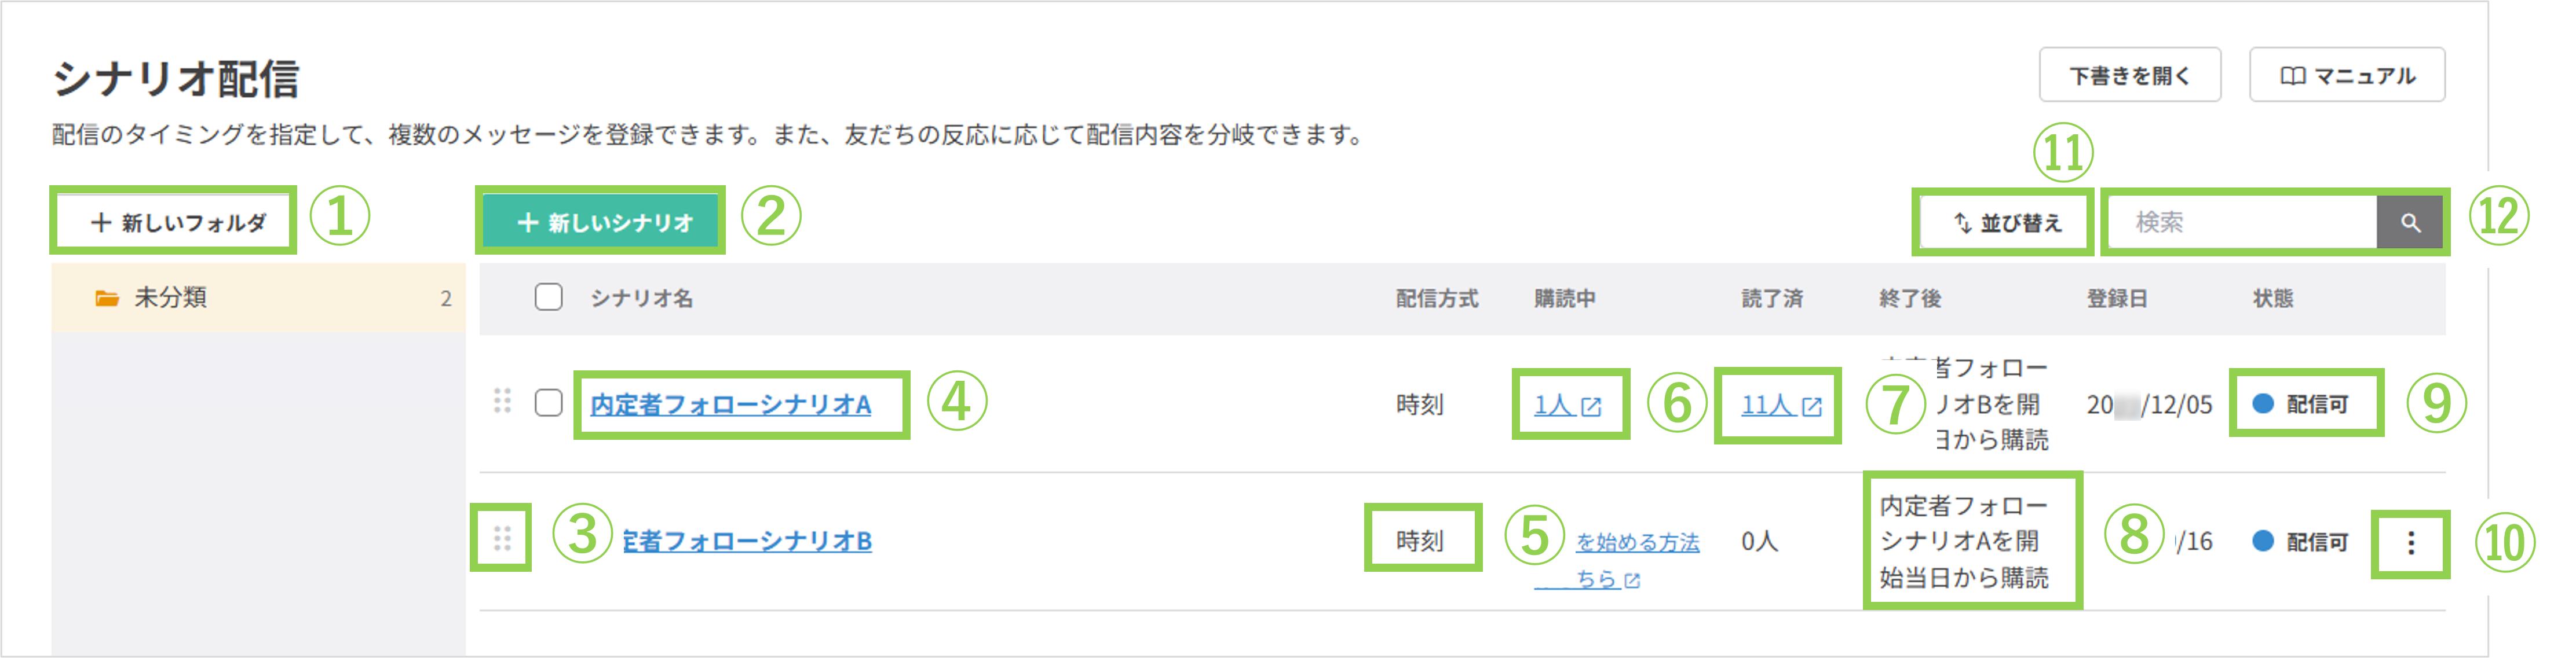Check the select-all checkbox in header
This screenshot has width=2576, height=658.
[548, 297]
